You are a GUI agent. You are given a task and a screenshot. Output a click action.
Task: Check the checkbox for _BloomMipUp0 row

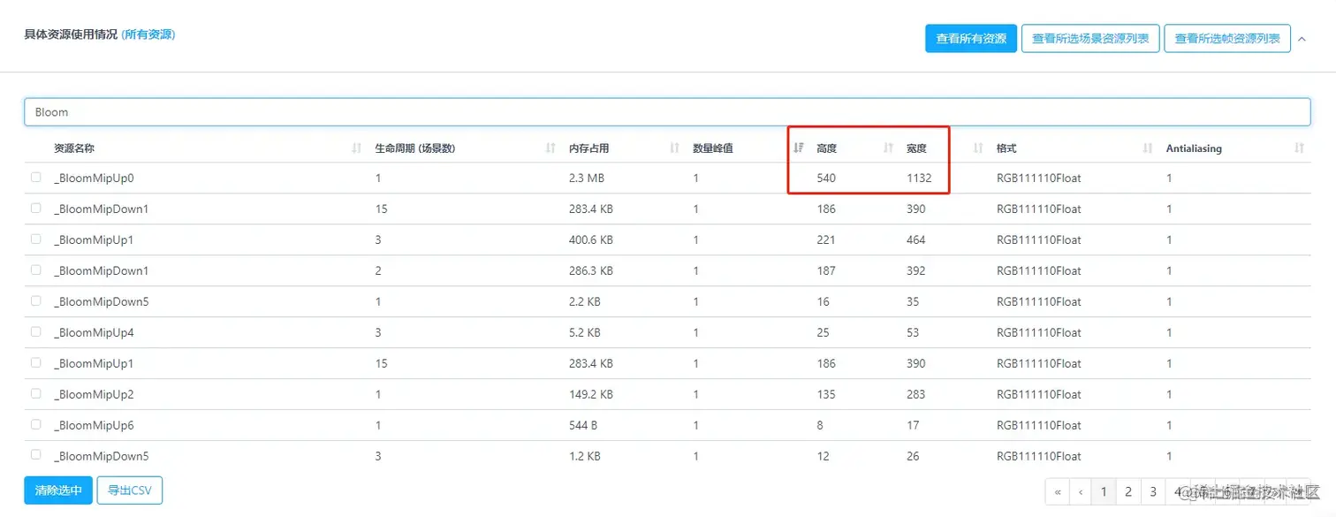pyautogui.click(x=35, y=177)
